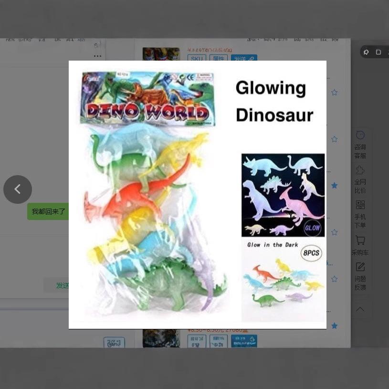Open 咨询客服 customer service icon
The image size is (389, 389).
point(360,144)
